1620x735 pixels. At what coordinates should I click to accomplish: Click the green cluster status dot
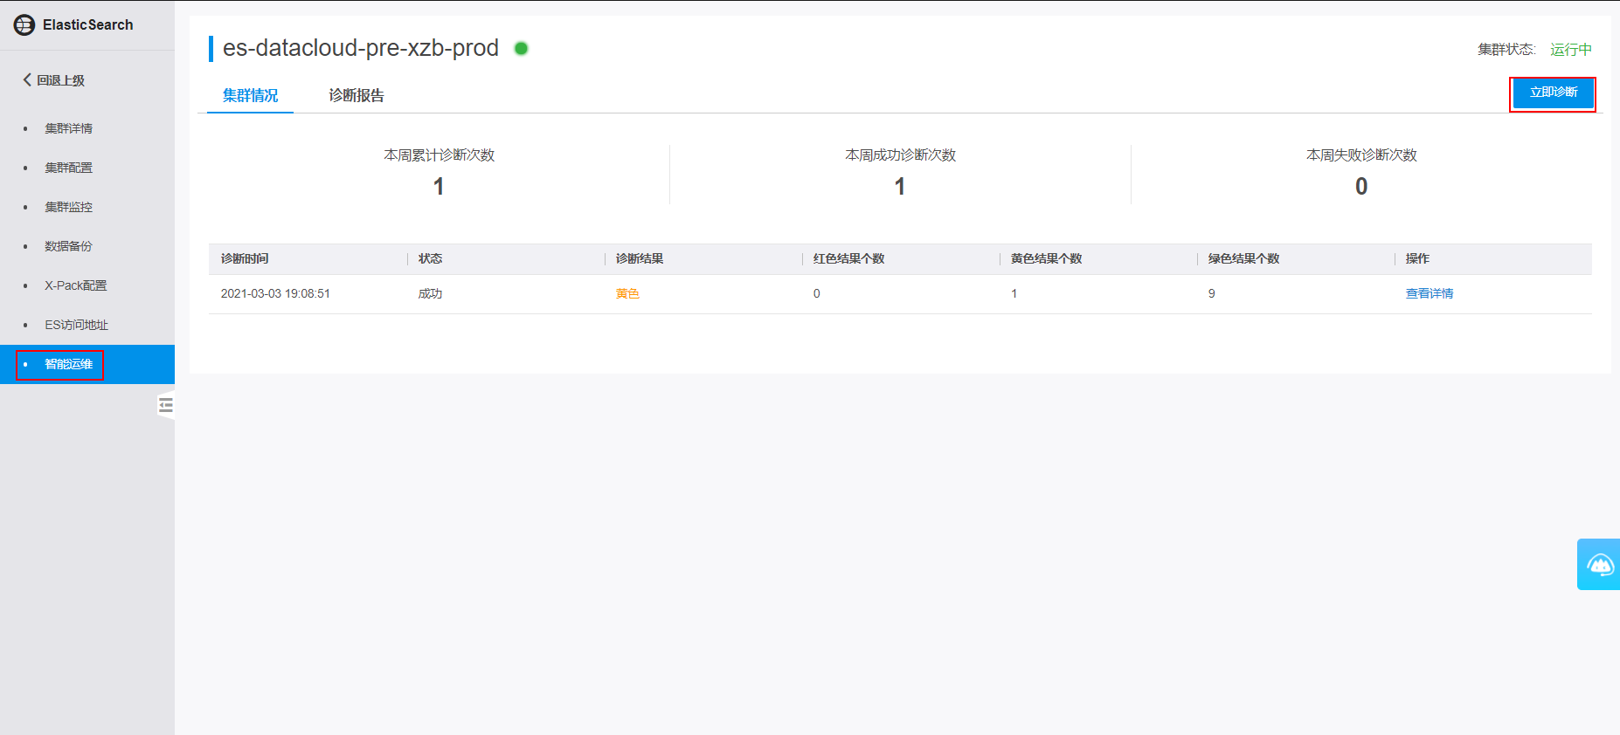tap(522, 48)
